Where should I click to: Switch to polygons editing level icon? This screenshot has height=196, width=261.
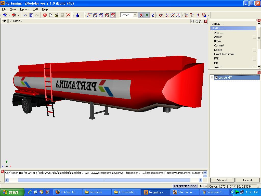point(101,15)
